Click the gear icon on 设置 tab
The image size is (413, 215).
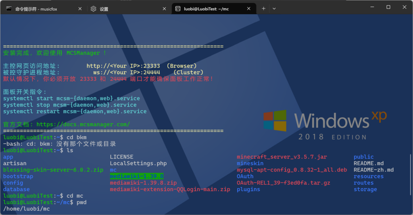click(x=94, y=8)
